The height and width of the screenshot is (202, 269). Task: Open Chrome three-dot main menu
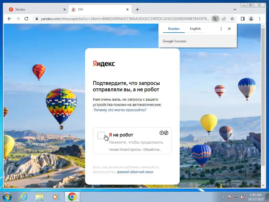click(260, 19)
